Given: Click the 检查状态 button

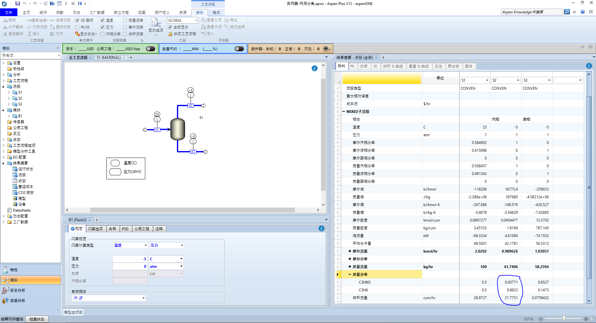Looking at the screenshot, I should tap(37, 319).
